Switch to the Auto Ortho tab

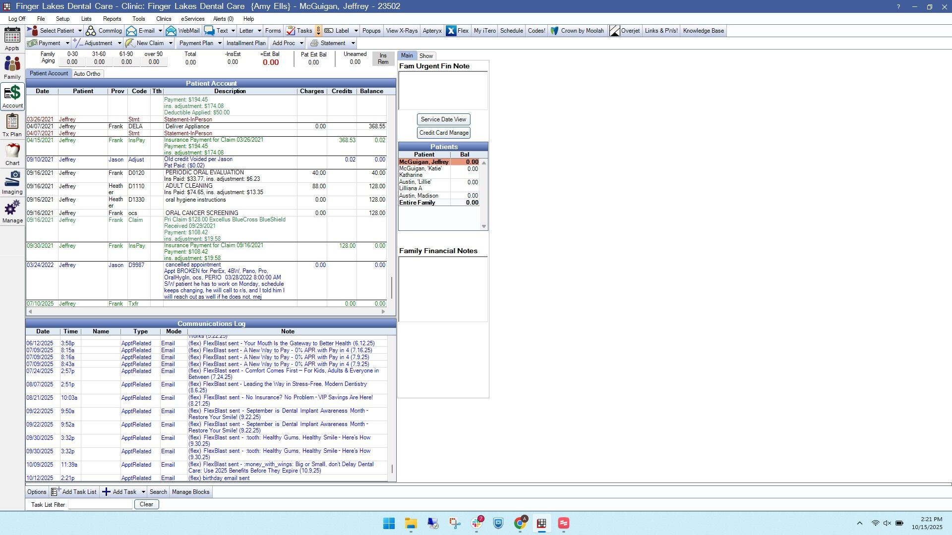coord(87,74)
